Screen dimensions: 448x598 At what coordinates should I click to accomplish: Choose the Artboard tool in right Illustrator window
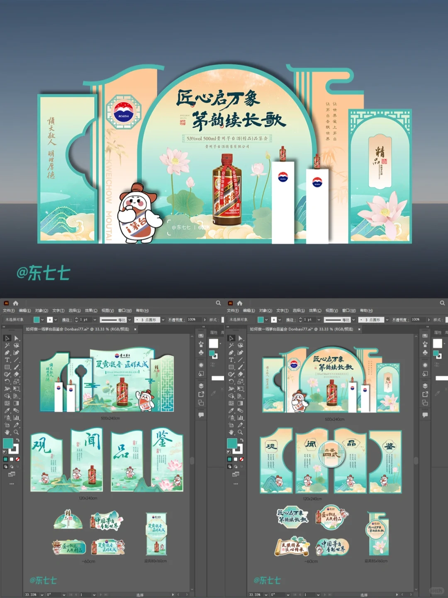231,425
